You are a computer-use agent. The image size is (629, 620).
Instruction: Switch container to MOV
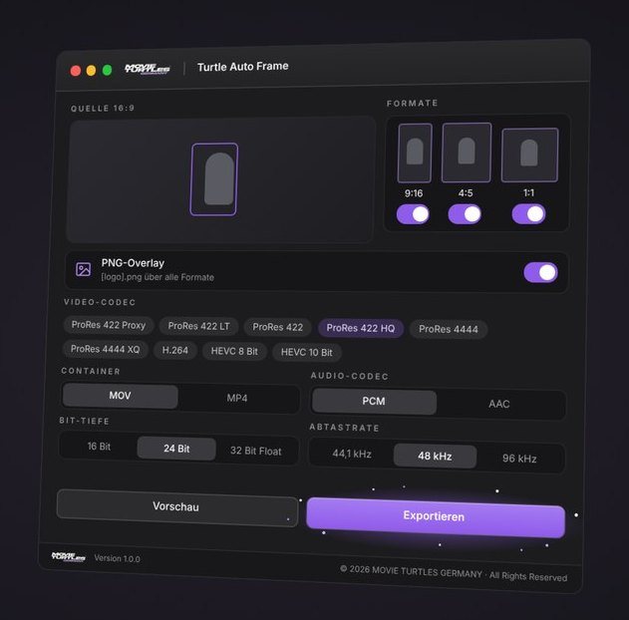pyautogui.click(x=121, y=397)
